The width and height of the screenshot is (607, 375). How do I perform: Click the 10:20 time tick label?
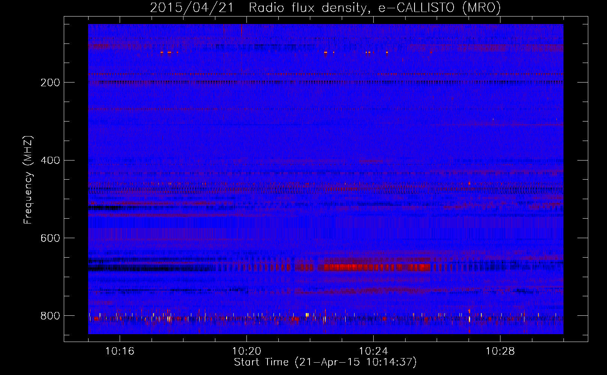(x=246, y=351)
